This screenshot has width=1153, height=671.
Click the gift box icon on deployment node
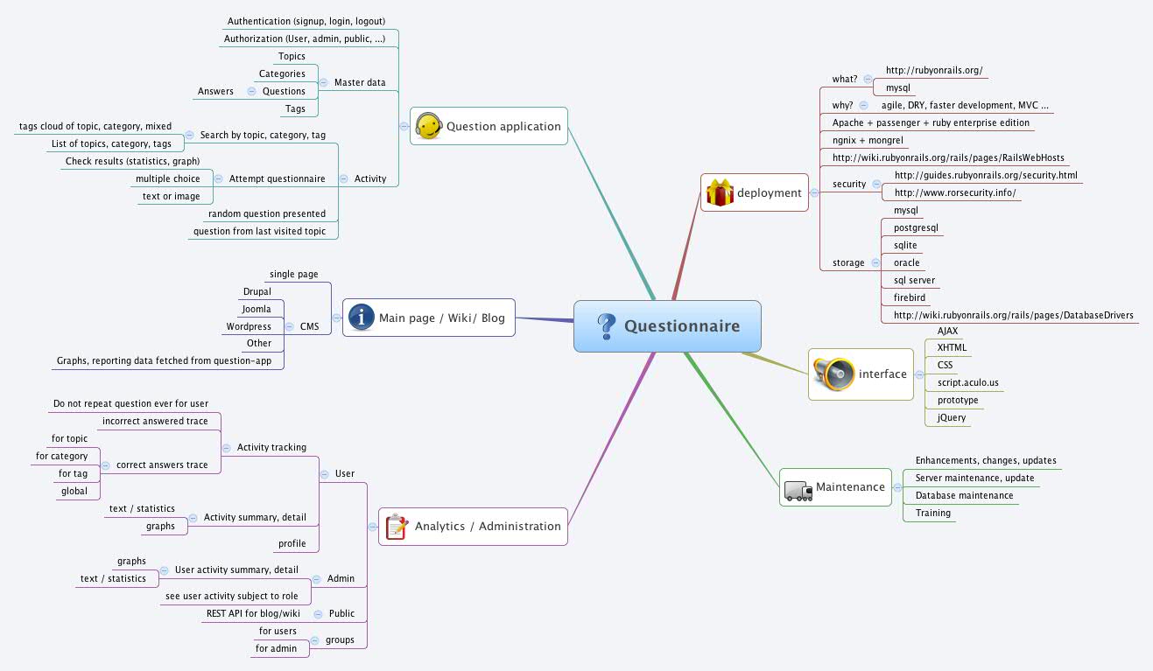(718, 192)
